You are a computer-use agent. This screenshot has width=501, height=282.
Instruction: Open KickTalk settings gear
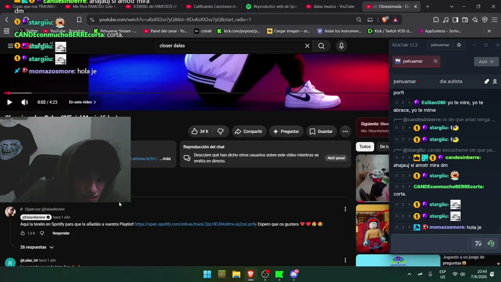(x=459, y=45)
